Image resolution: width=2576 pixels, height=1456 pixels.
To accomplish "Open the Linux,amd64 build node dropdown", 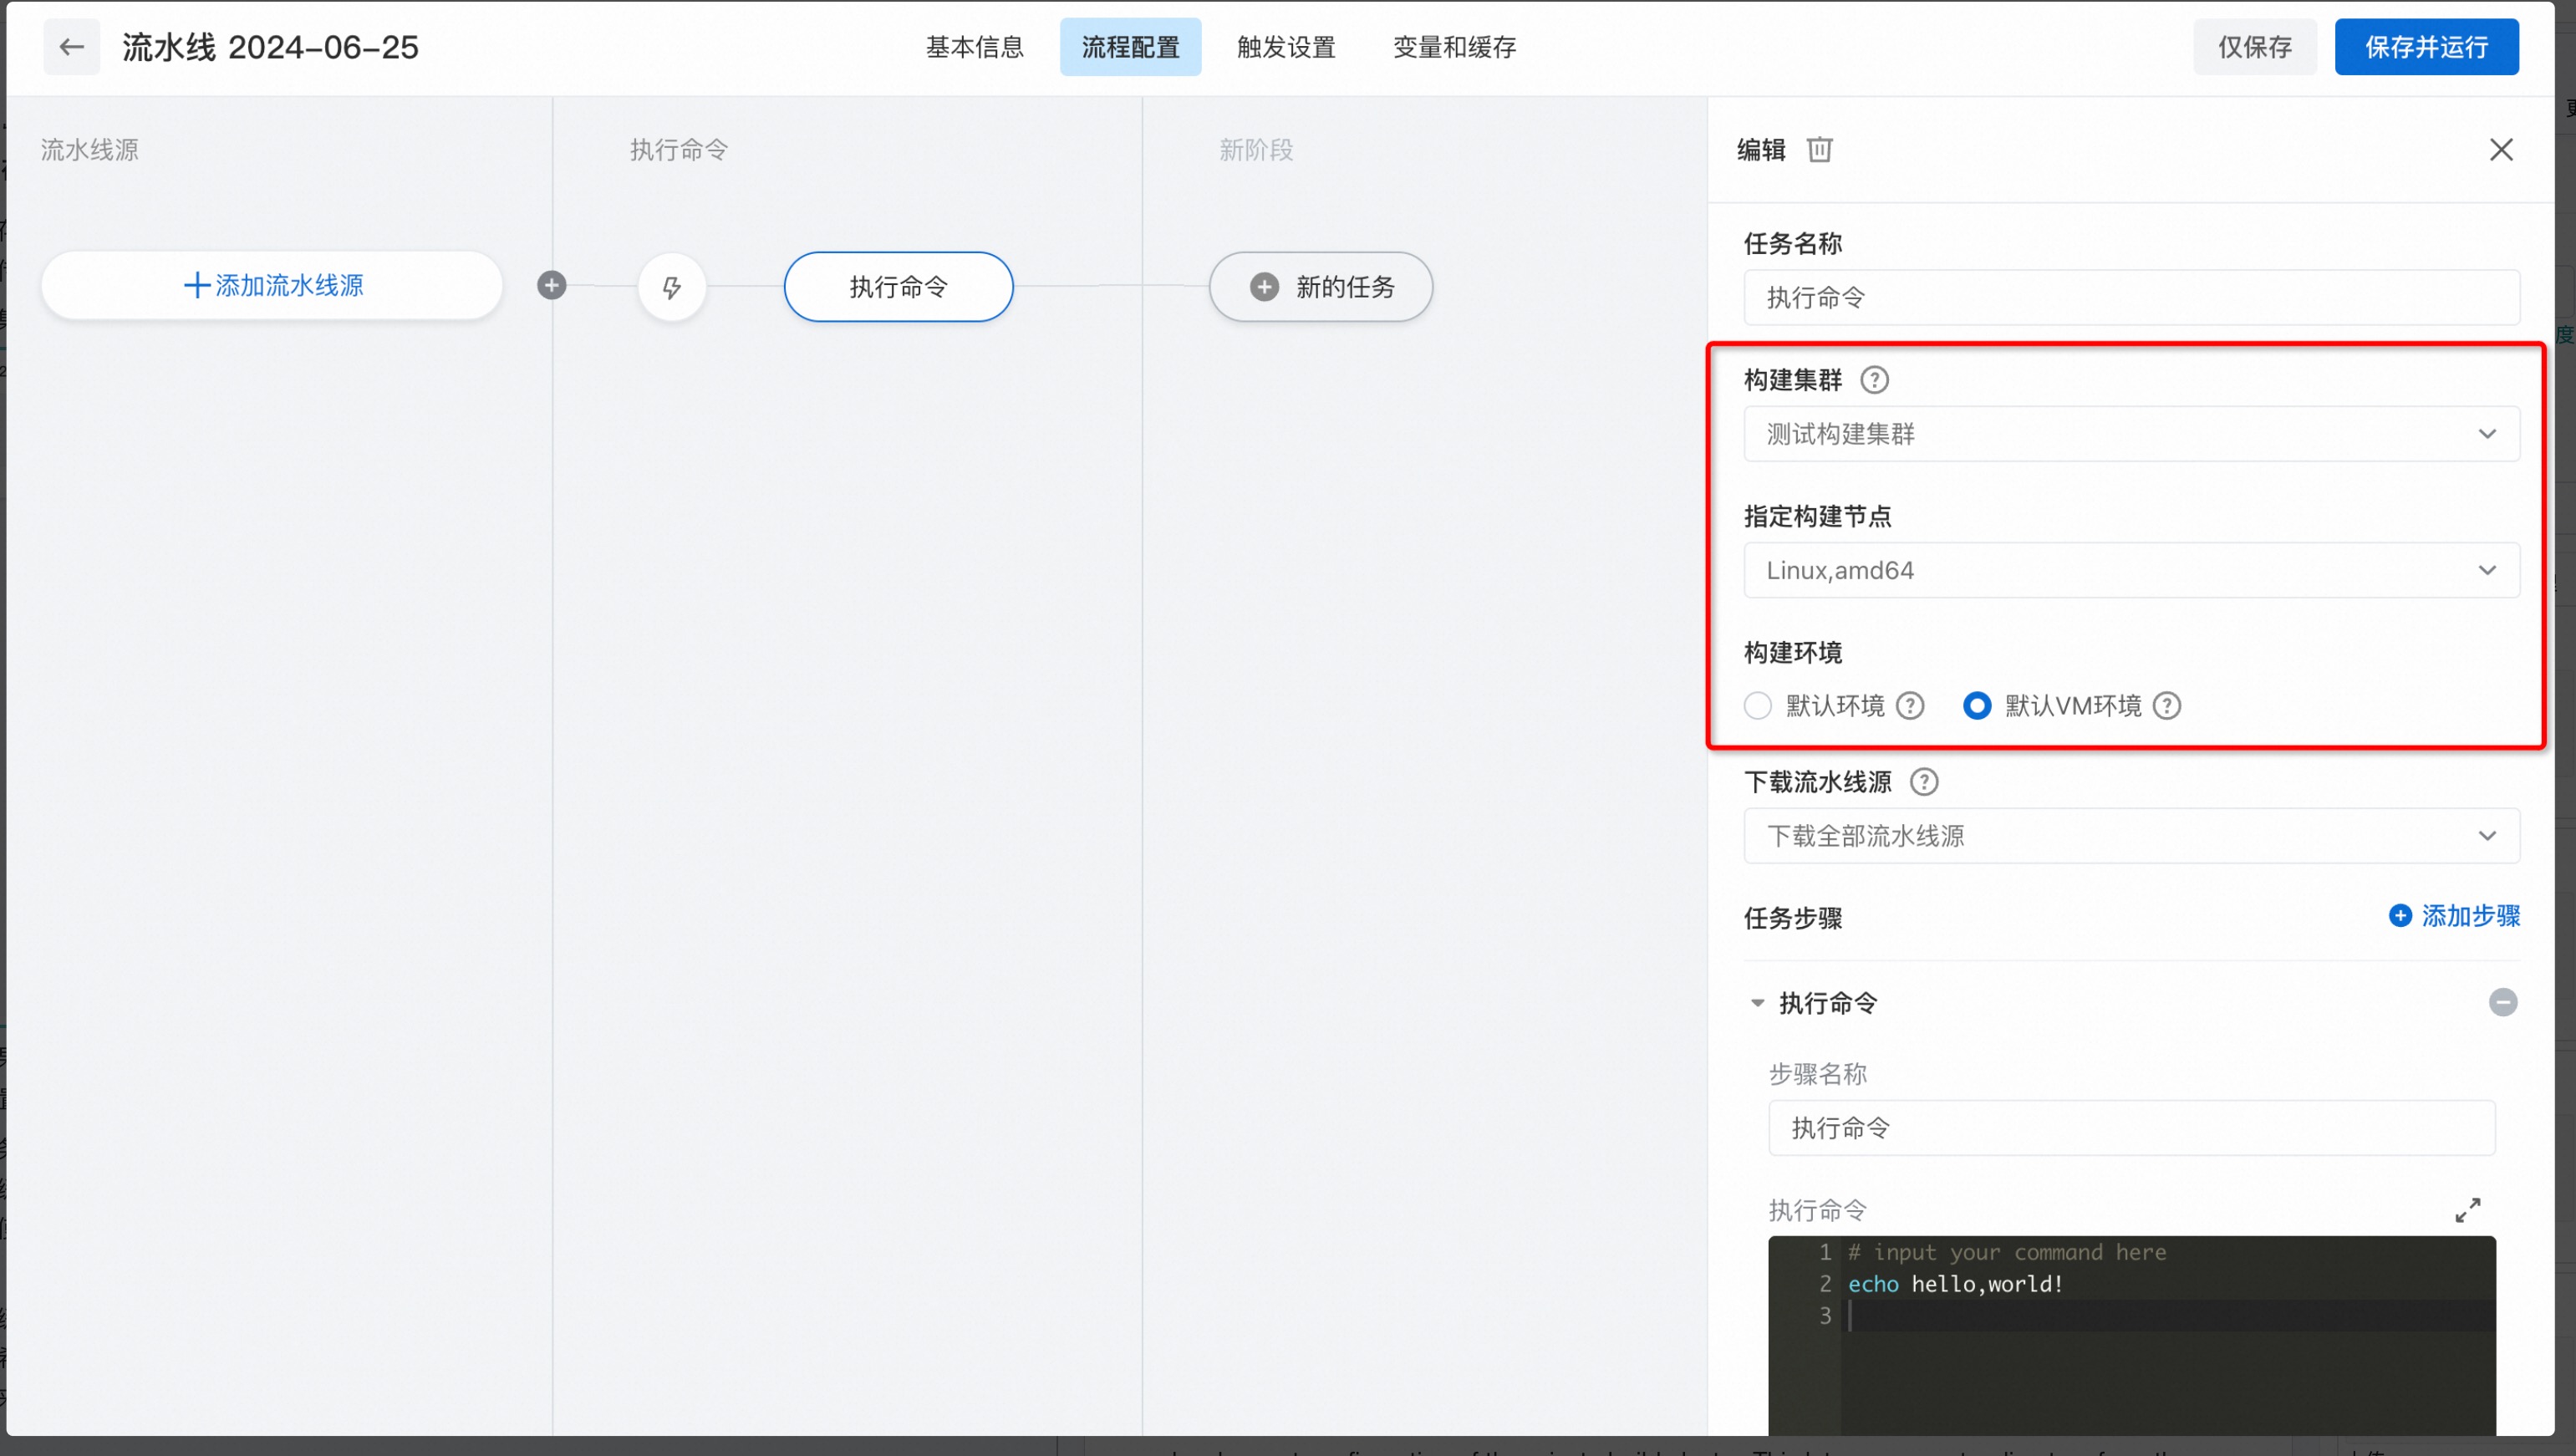I will tap(2131, 570).
